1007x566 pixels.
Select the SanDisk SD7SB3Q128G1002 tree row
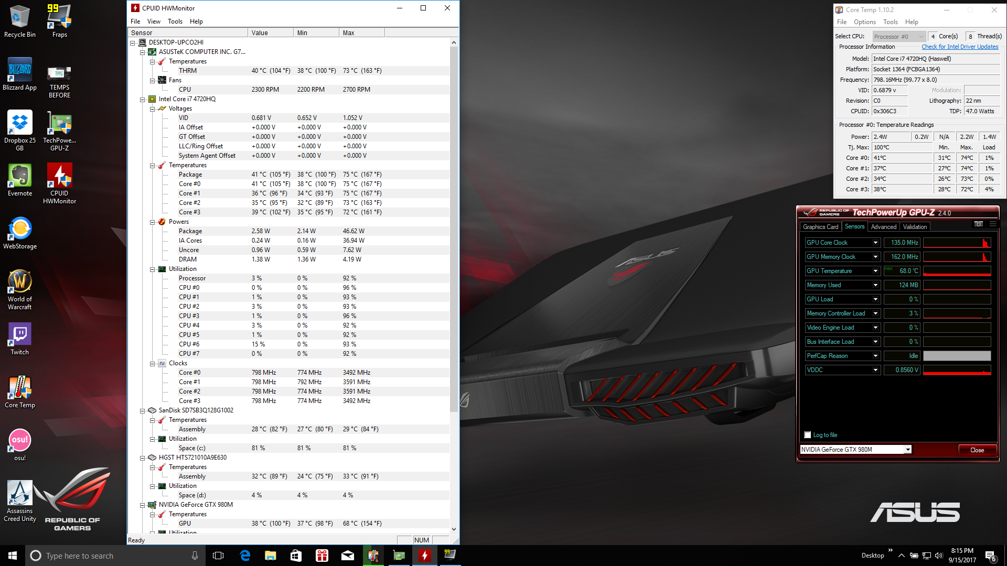coord(196,410)
